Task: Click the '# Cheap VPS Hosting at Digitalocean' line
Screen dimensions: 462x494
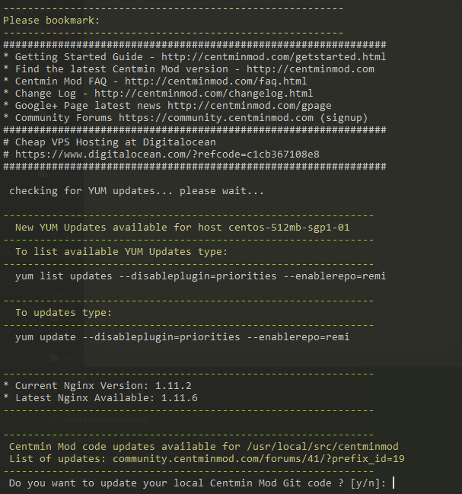Action: [110, 142]
